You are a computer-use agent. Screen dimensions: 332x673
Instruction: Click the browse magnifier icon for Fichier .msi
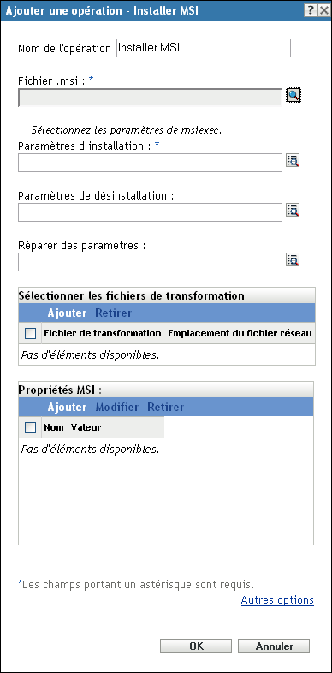coord(293,95)
